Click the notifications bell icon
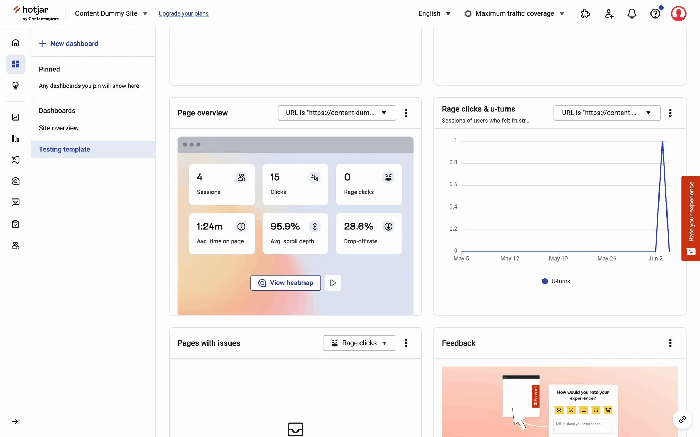700x437 pixels. tap(632, 13)
